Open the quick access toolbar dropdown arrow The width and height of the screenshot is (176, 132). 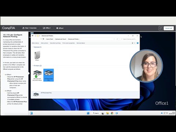tap(40, 36)
